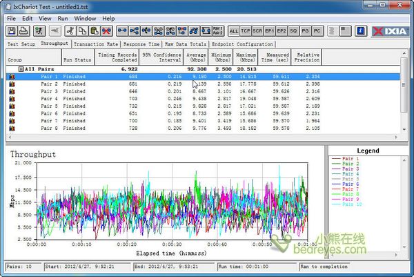414x277 pixels.
Task: Click the Add Pair icon
Action: (122, 31)
